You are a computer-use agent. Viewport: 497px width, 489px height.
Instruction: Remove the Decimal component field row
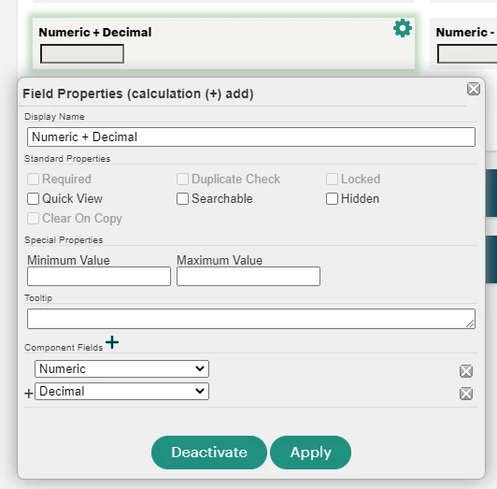tap(466, 394)
